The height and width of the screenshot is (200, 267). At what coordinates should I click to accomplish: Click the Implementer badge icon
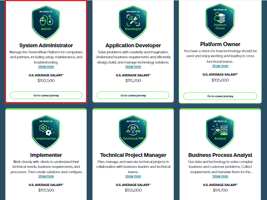click(x=46, y=130)
